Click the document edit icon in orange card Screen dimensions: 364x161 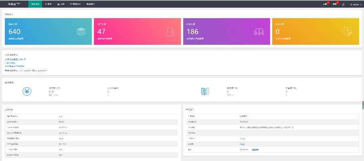coord(348,31)
